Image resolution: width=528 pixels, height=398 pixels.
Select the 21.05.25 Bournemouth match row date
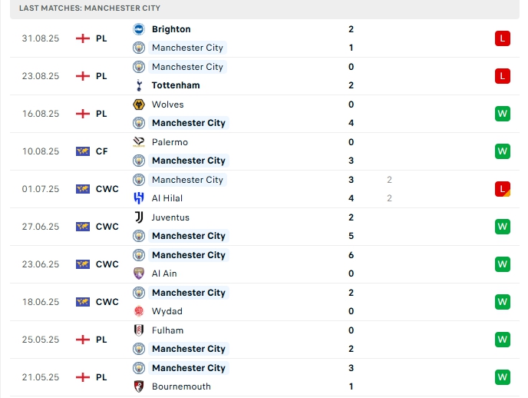[x=41, y=377]
